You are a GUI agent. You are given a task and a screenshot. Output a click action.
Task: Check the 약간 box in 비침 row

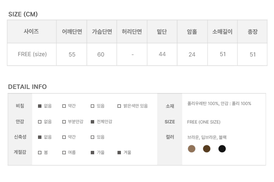pyautogui.click(x=64, y=106)
